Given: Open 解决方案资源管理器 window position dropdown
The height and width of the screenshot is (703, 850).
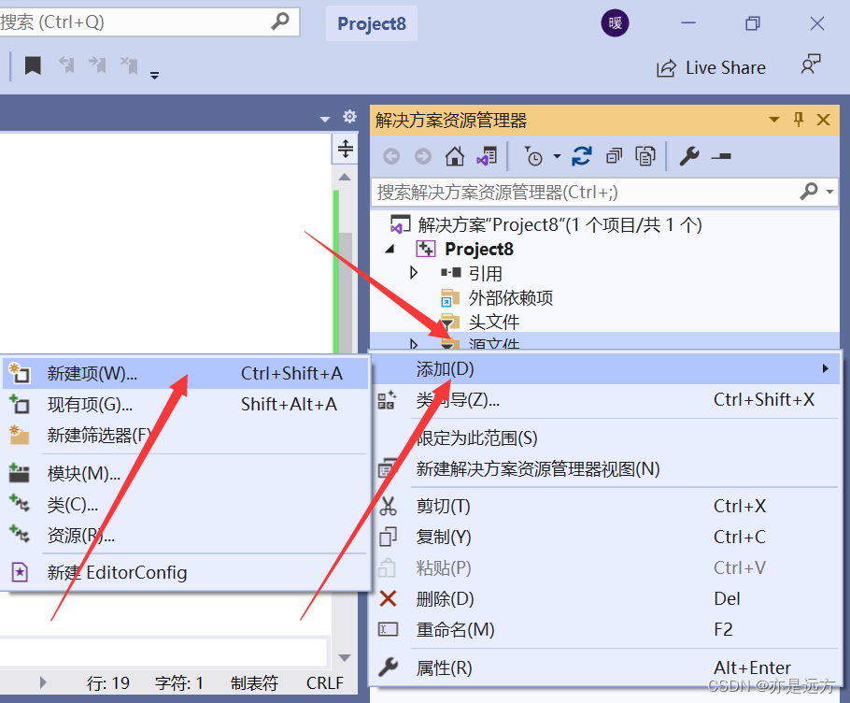Looking at the screenshot, I should pos(774,120).
